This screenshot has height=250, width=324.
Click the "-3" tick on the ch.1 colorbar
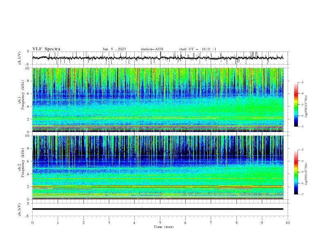[x=302, y=82]
